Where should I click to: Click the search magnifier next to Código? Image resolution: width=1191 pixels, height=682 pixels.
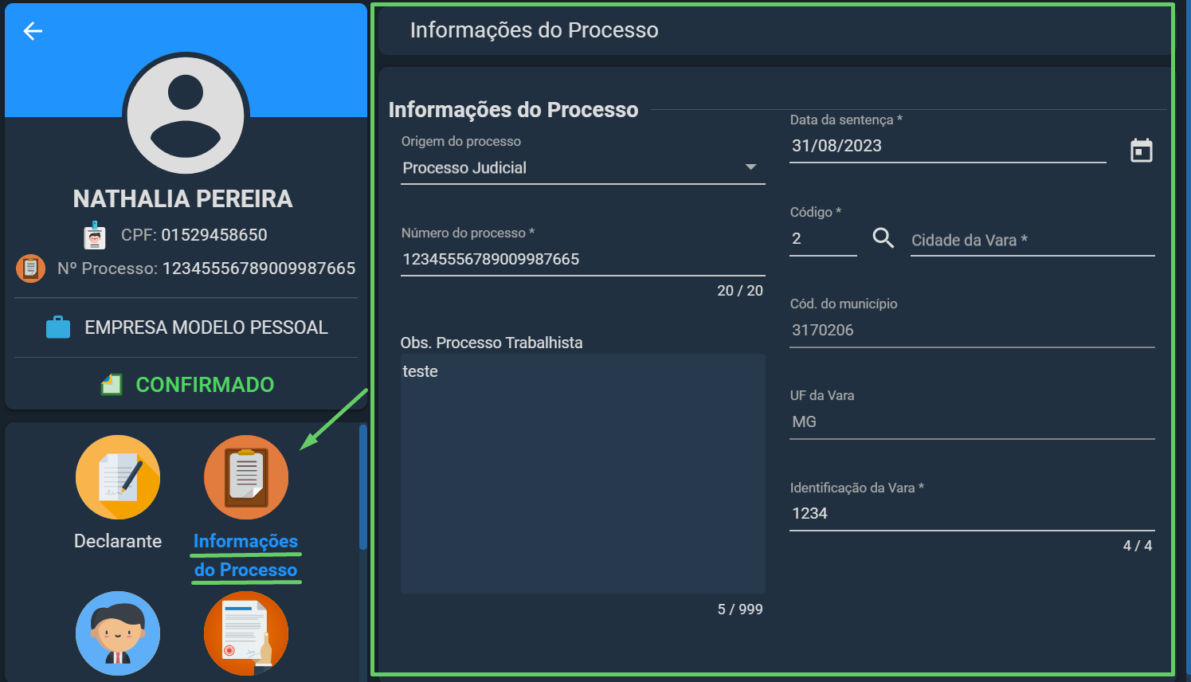click(x=883, y=238)
